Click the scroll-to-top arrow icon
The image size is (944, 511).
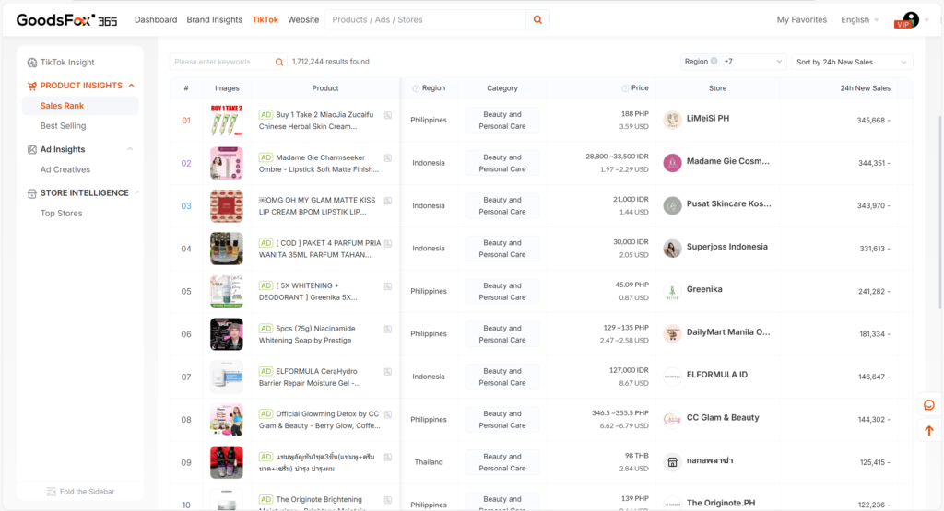pyautogui.click(x=929, y=430)
